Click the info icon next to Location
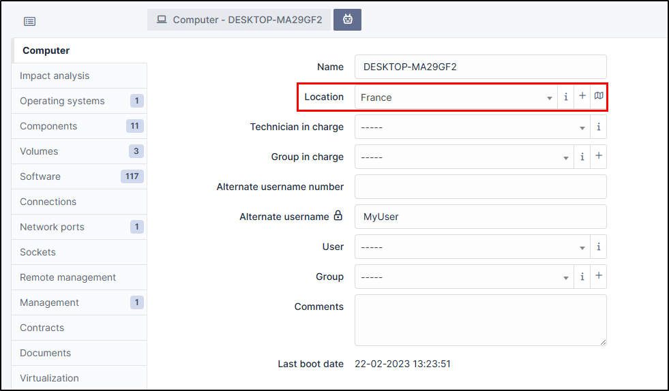Image resolution: width=669 pixels, height=391 pixels. tap(565, 97)
